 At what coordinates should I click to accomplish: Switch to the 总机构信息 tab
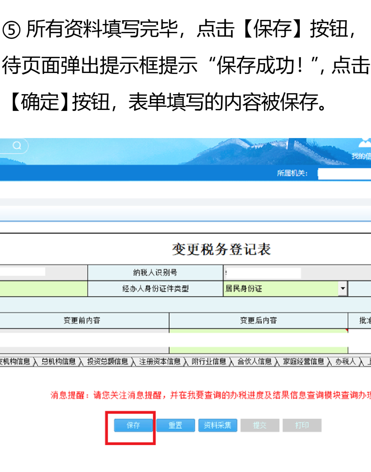[x=58, y=361]
